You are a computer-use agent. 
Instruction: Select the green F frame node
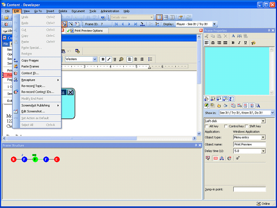[35, 159]
